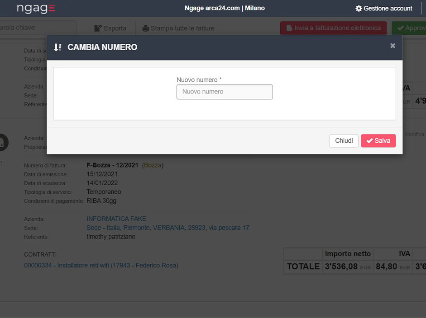Image resolution: width=426 pixels, height=318 pixels.
Task: Click the Modifica link on the right
Action: [x=414, y=134]
